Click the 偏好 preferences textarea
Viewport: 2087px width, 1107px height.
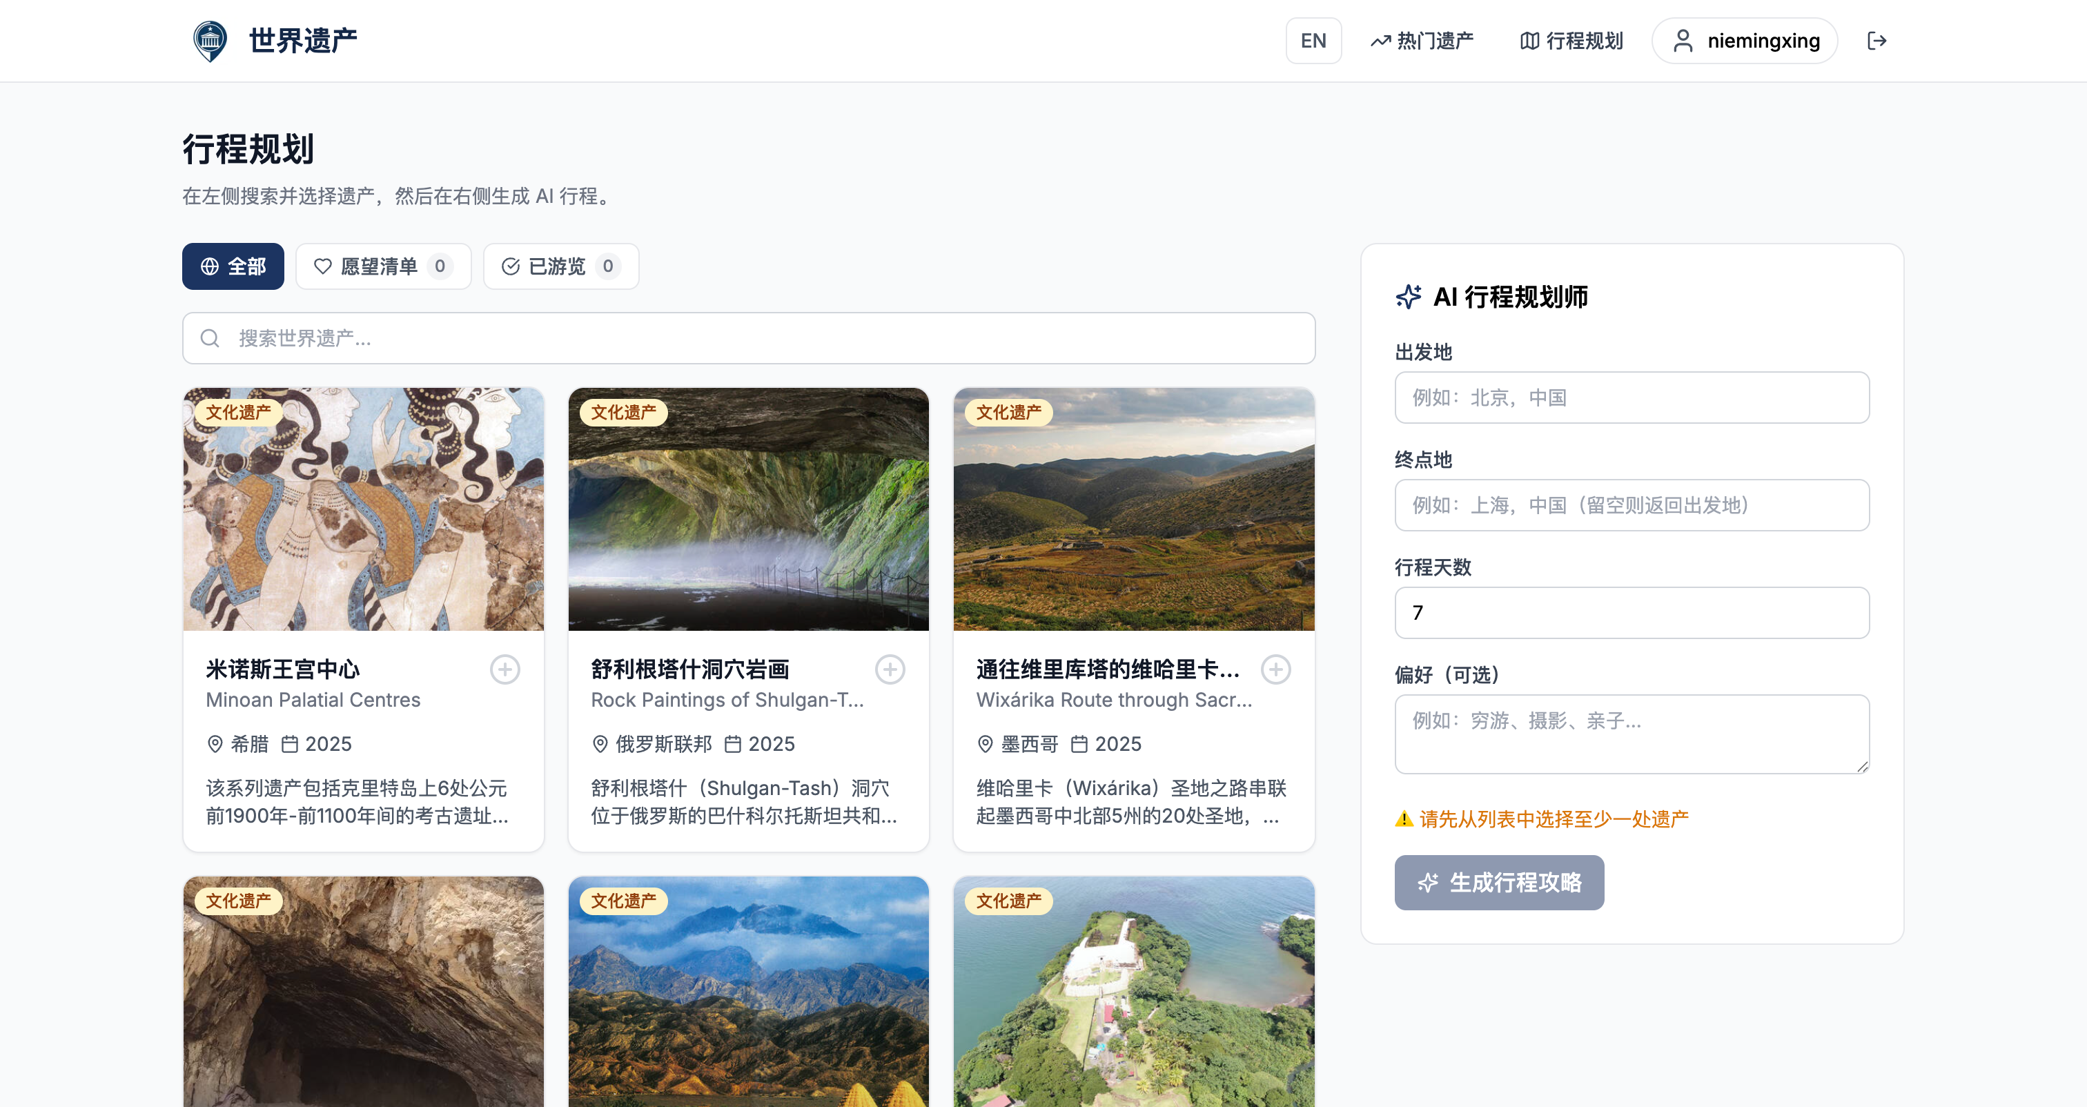point(1631,734)
